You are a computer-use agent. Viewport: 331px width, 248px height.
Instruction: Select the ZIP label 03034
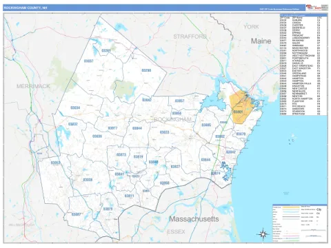[75, 107]
